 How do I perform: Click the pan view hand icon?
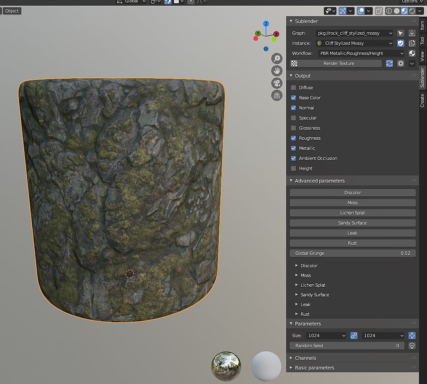277,71
